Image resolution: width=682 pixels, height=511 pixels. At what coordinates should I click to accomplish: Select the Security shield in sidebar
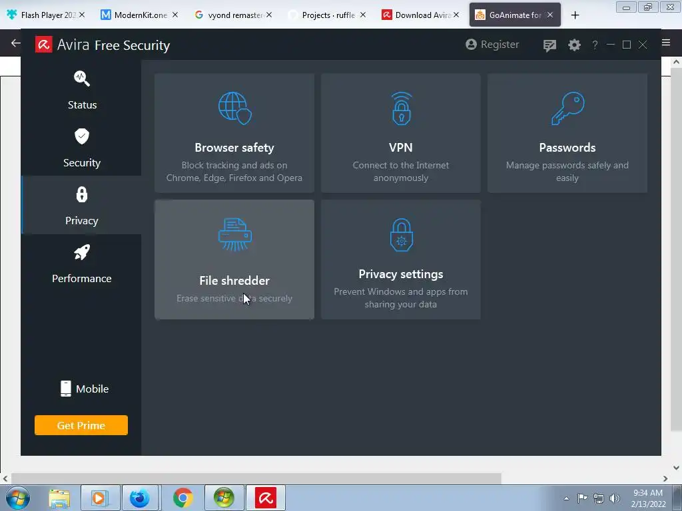pos(82,148)
